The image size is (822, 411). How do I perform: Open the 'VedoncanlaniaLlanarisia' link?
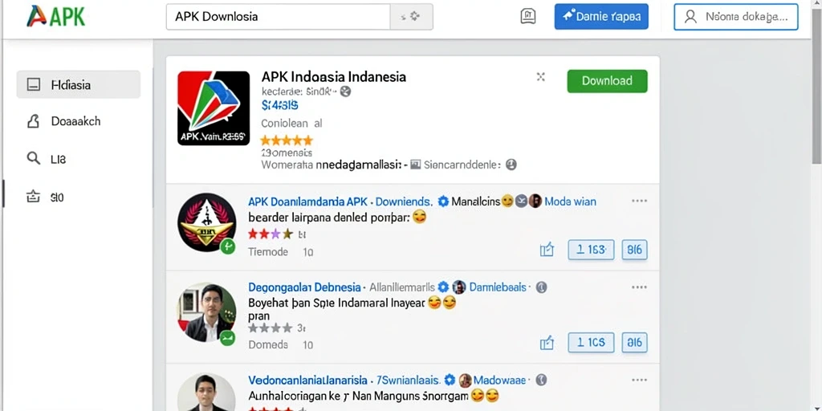pos(307,380)
